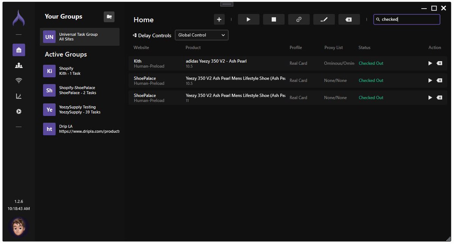Image resolution: width=454 pixels, height=244 pixels.
Task: Select 'adidas Yeezy 350 V2 - Ash Pearl' product
Action: tap(216, 61)
